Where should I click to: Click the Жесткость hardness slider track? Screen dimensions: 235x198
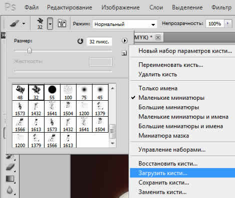click(x=63, y=71)
